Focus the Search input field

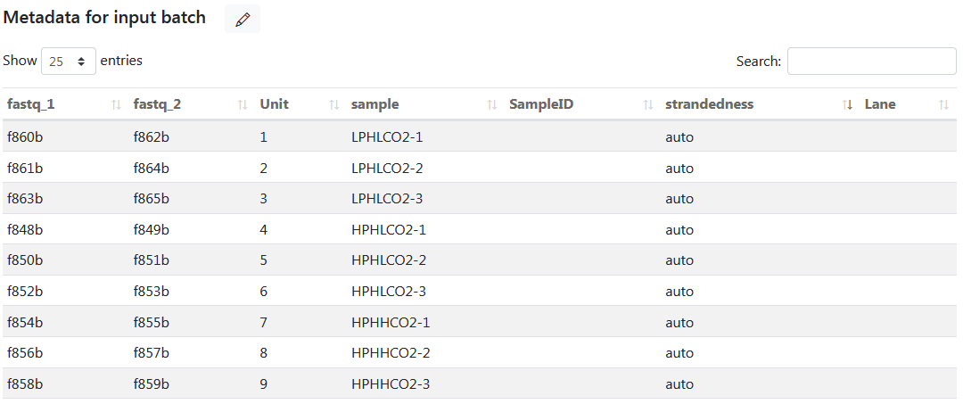point(871,62)
